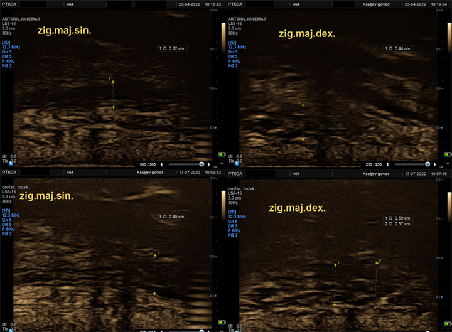Select caliper 1 top marker in bottom-left scan
452x332 pixels.
(x=154, y=255)
